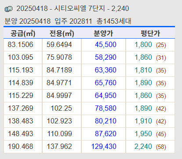182x159 pixels.
Task: Click the 공급(㎡) column header
Action: pyautogui.click(x=23, y=33)
